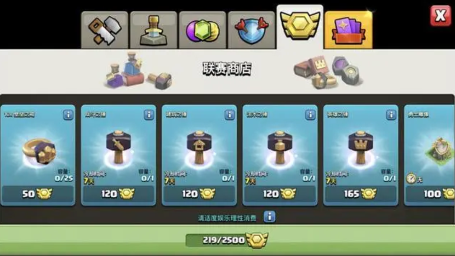
Task: Buy the crown hammer for 165 medals
Action: click(361, 194)
